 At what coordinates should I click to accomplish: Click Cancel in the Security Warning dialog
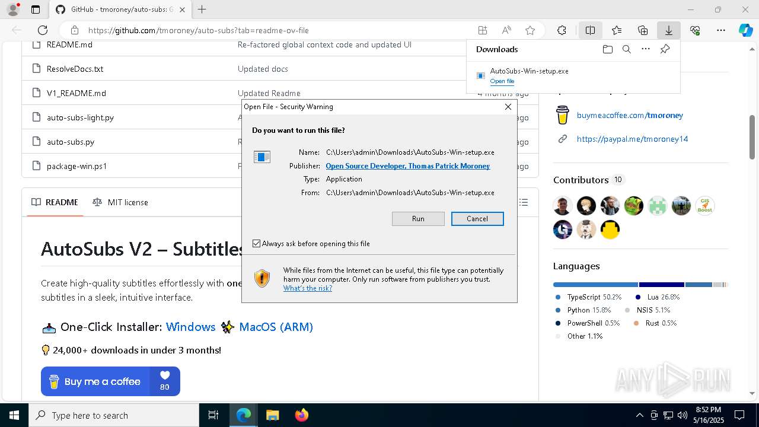[x=477, y=219]
